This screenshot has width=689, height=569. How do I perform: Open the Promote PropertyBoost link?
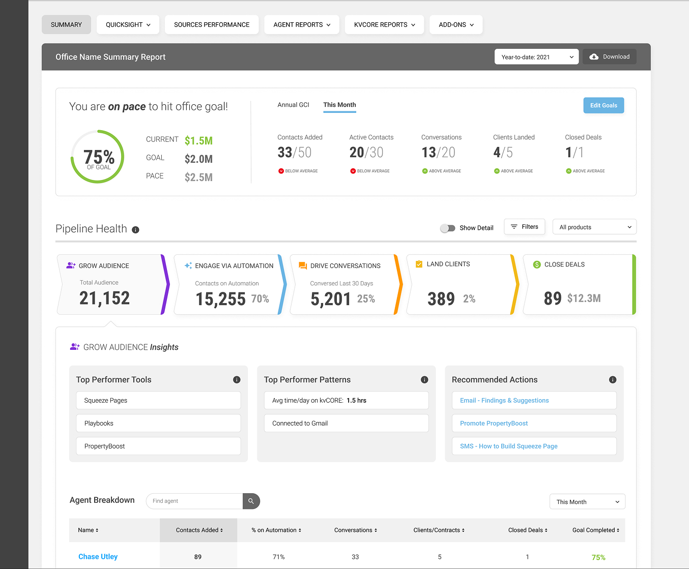pyautogui.click(x=494, y=423)
